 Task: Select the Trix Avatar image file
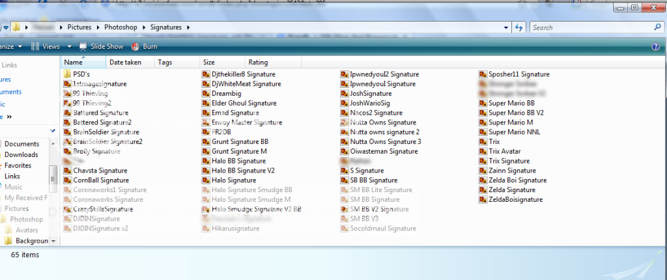[506, 151]
